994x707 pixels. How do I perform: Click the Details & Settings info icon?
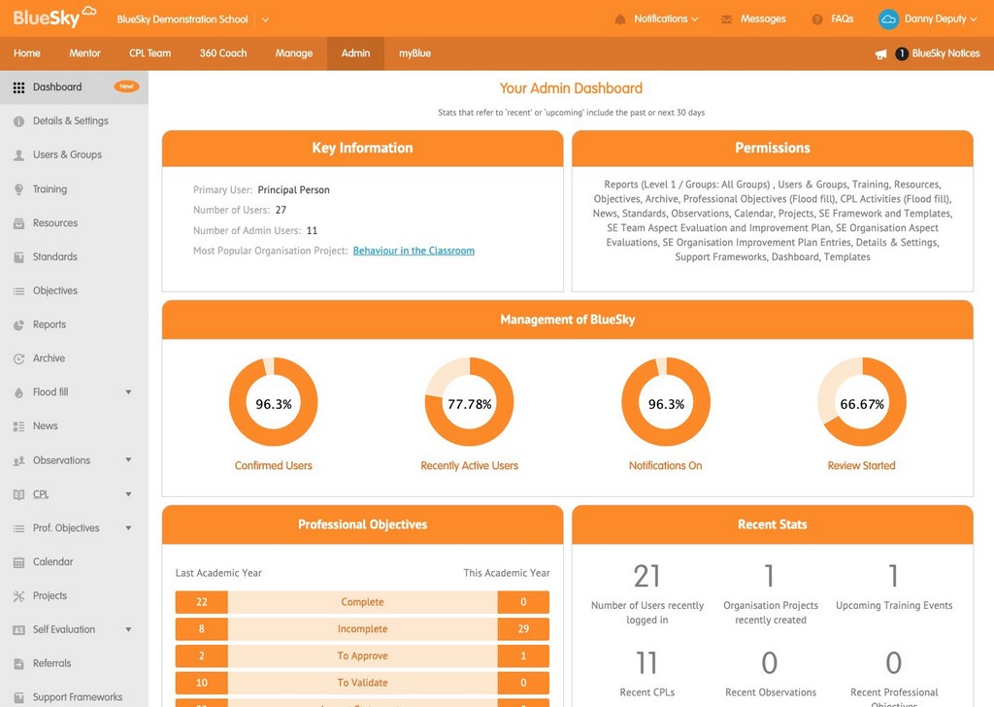[19, 121]
